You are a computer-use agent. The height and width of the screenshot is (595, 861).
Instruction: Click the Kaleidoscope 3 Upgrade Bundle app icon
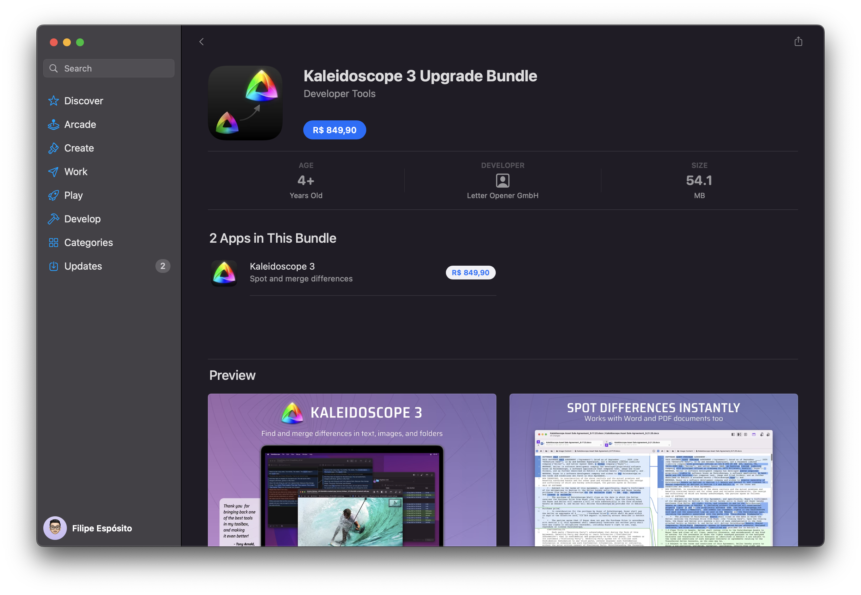(x=245, y=103)
